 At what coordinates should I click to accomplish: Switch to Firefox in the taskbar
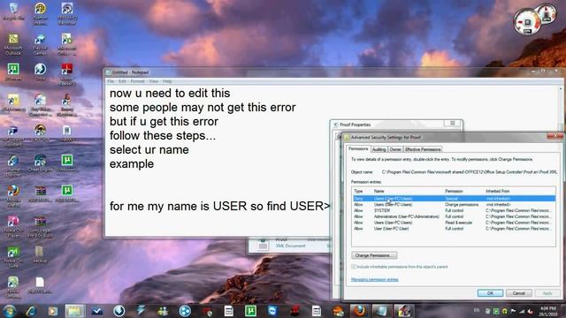coord(359,311)
